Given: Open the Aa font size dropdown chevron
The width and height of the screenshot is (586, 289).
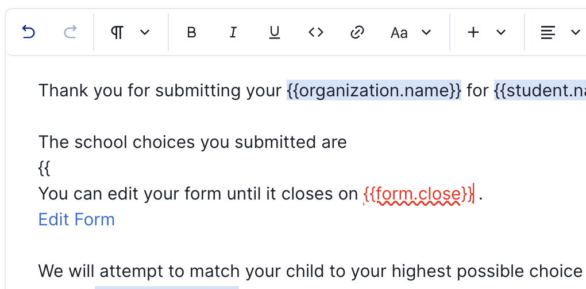Looking at the screenshot, I should [x=426, y=33].
